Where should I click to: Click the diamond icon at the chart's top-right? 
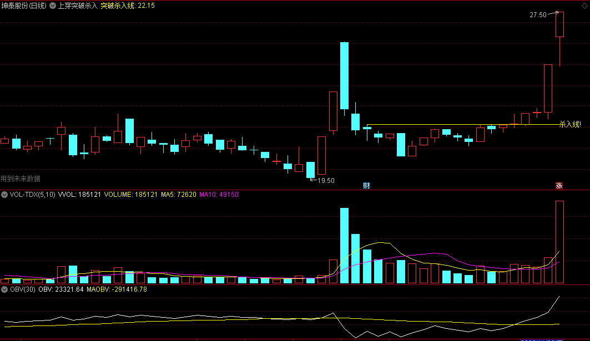[584, 6]
